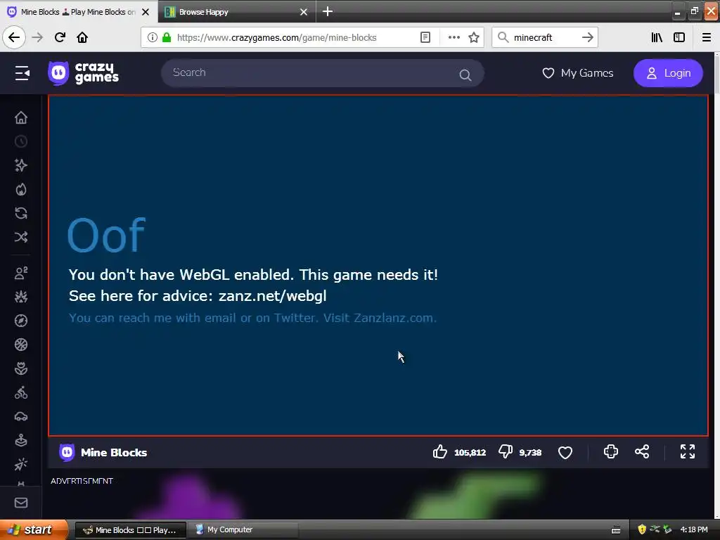Click the cross-shaped icon beside the Share icon
Viewport: 720px width, 540px height.
[x=611, y=452]
